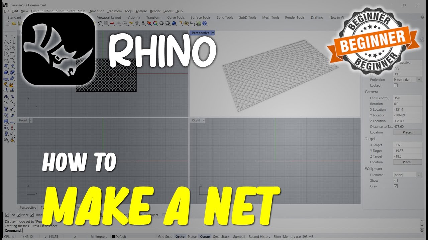Click the blue Render sphere icon

174,23
